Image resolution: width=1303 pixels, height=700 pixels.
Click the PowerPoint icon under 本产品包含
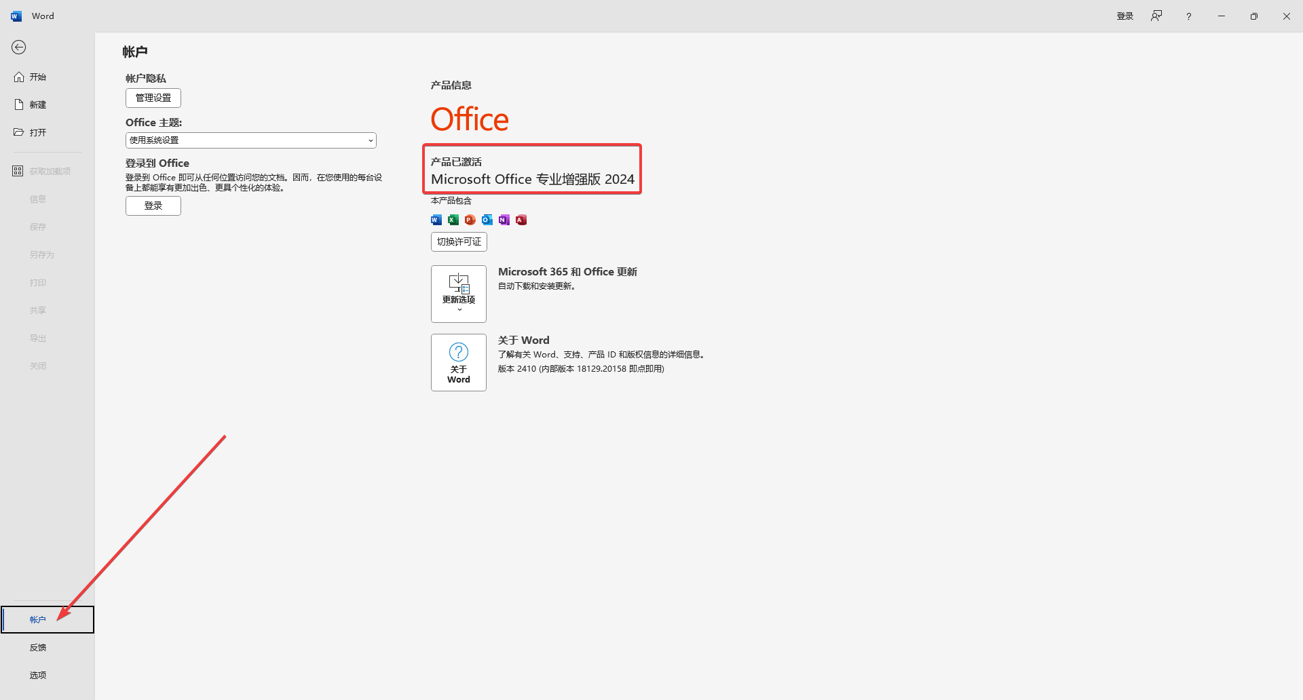(x=470, y=219)
